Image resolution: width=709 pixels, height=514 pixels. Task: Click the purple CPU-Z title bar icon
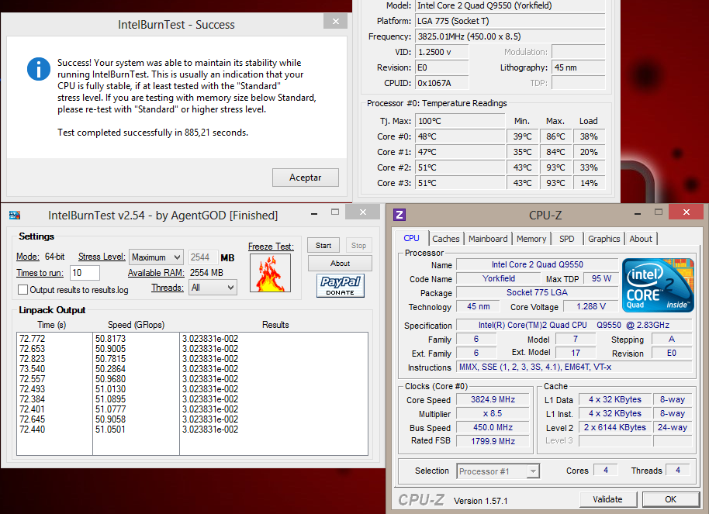point(399,214)
